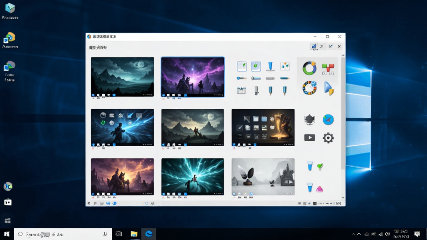Viewport: 427px width, 240px height.
Task: Select the green oval icon in the tool grid
Action: [256, 66]
